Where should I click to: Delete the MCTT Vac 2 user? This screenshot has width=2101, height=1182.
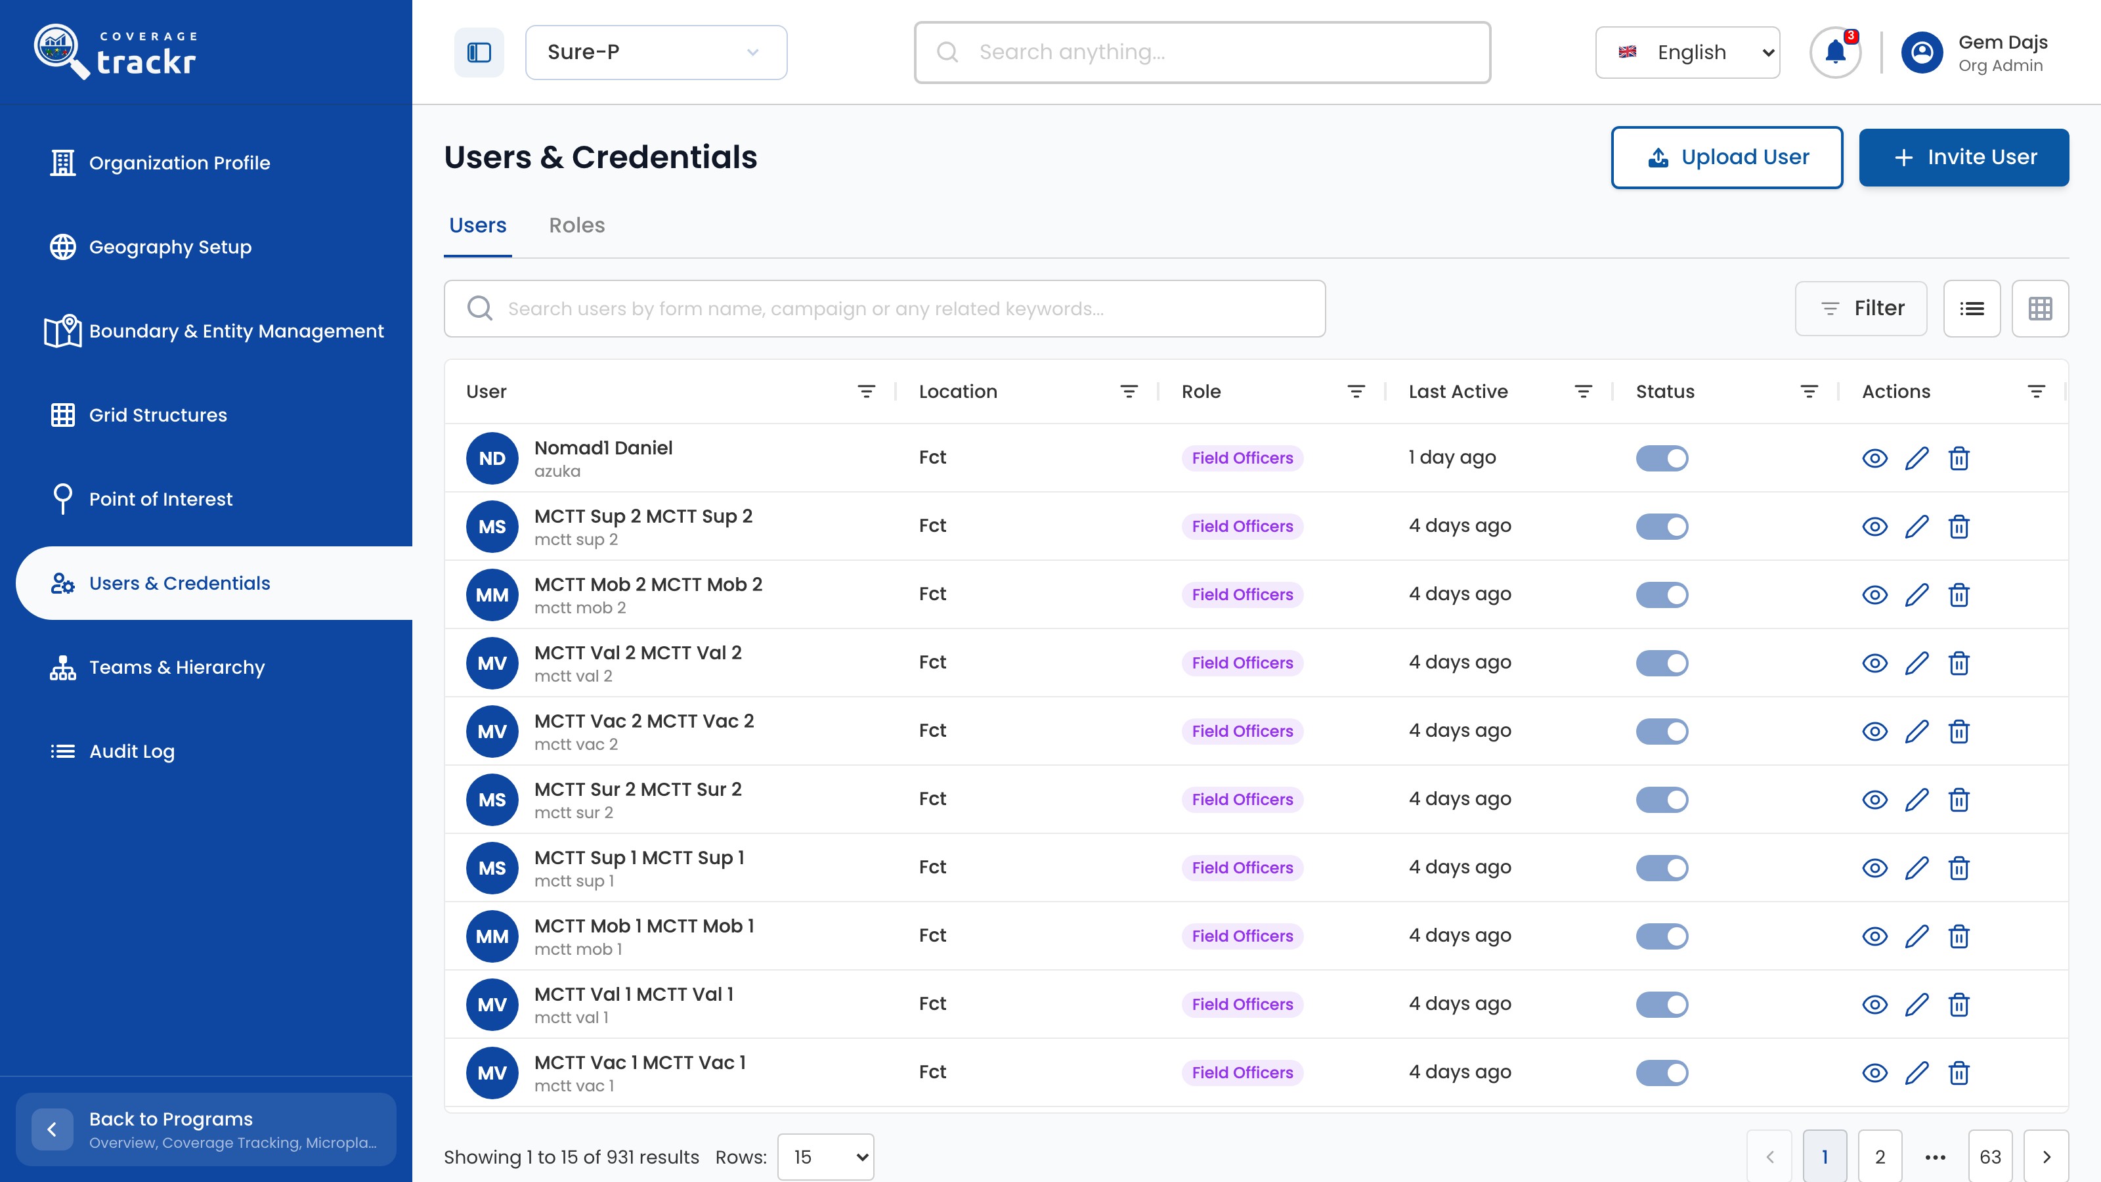tap(1959, 732)
